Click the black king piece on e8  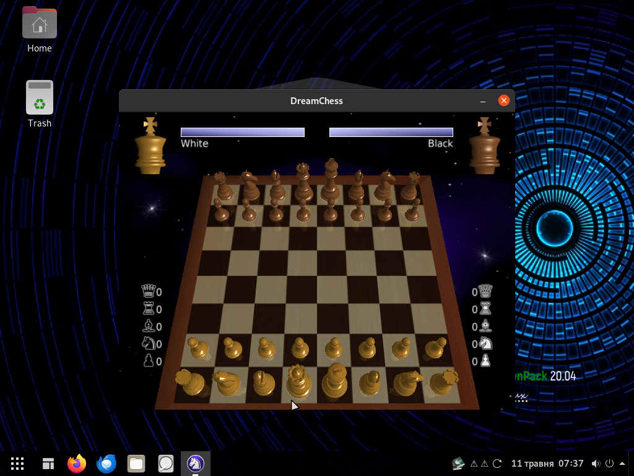(331, 180)
